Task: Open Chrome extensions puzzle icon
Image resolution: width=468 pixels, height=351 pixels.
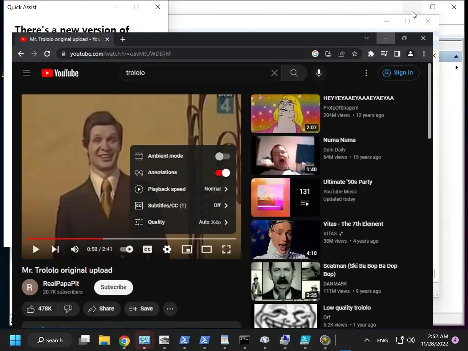Action: click(x=371, y=54)
